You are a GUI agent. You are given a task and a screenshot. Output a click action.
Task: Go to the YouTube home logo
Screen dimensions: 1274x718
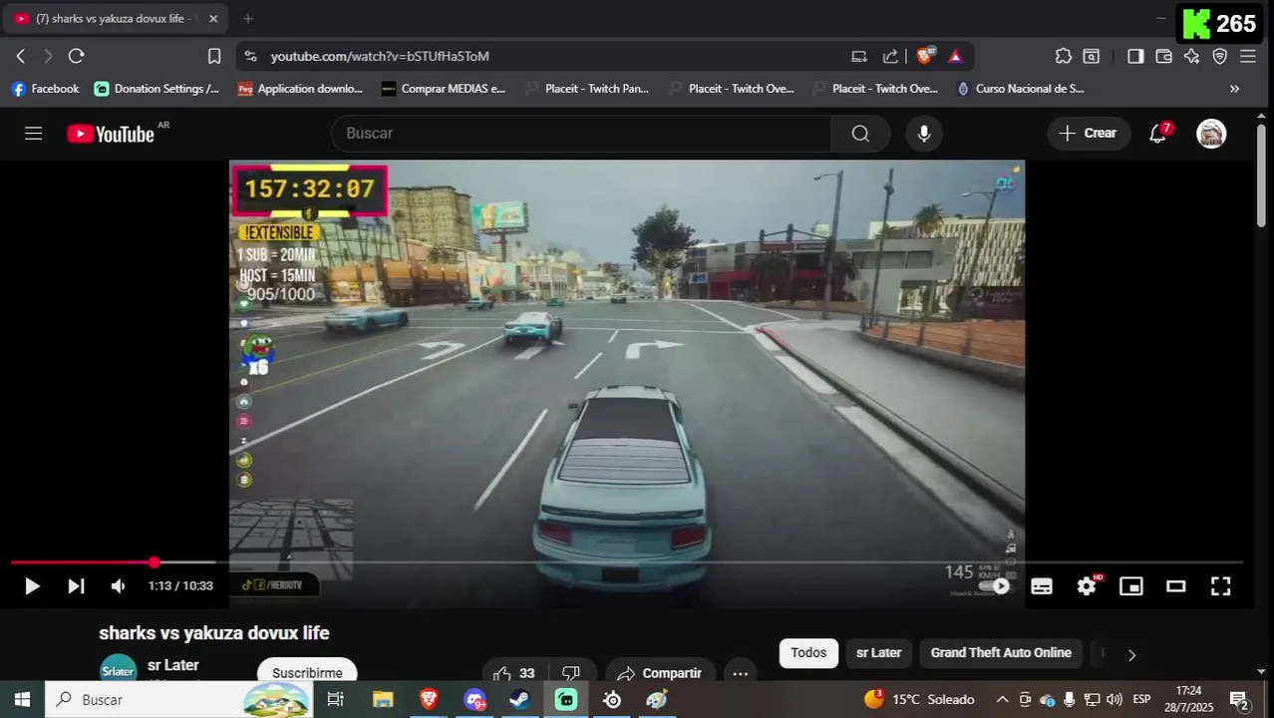(111, 134)
